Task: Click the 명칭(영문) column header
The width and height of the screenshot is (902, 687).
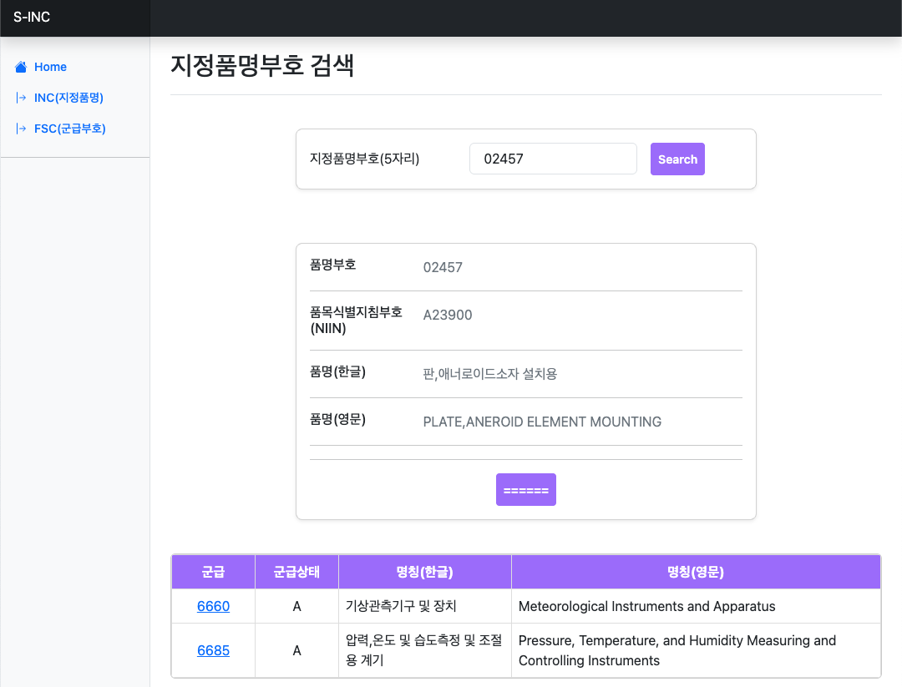Action: pos(697,572)
